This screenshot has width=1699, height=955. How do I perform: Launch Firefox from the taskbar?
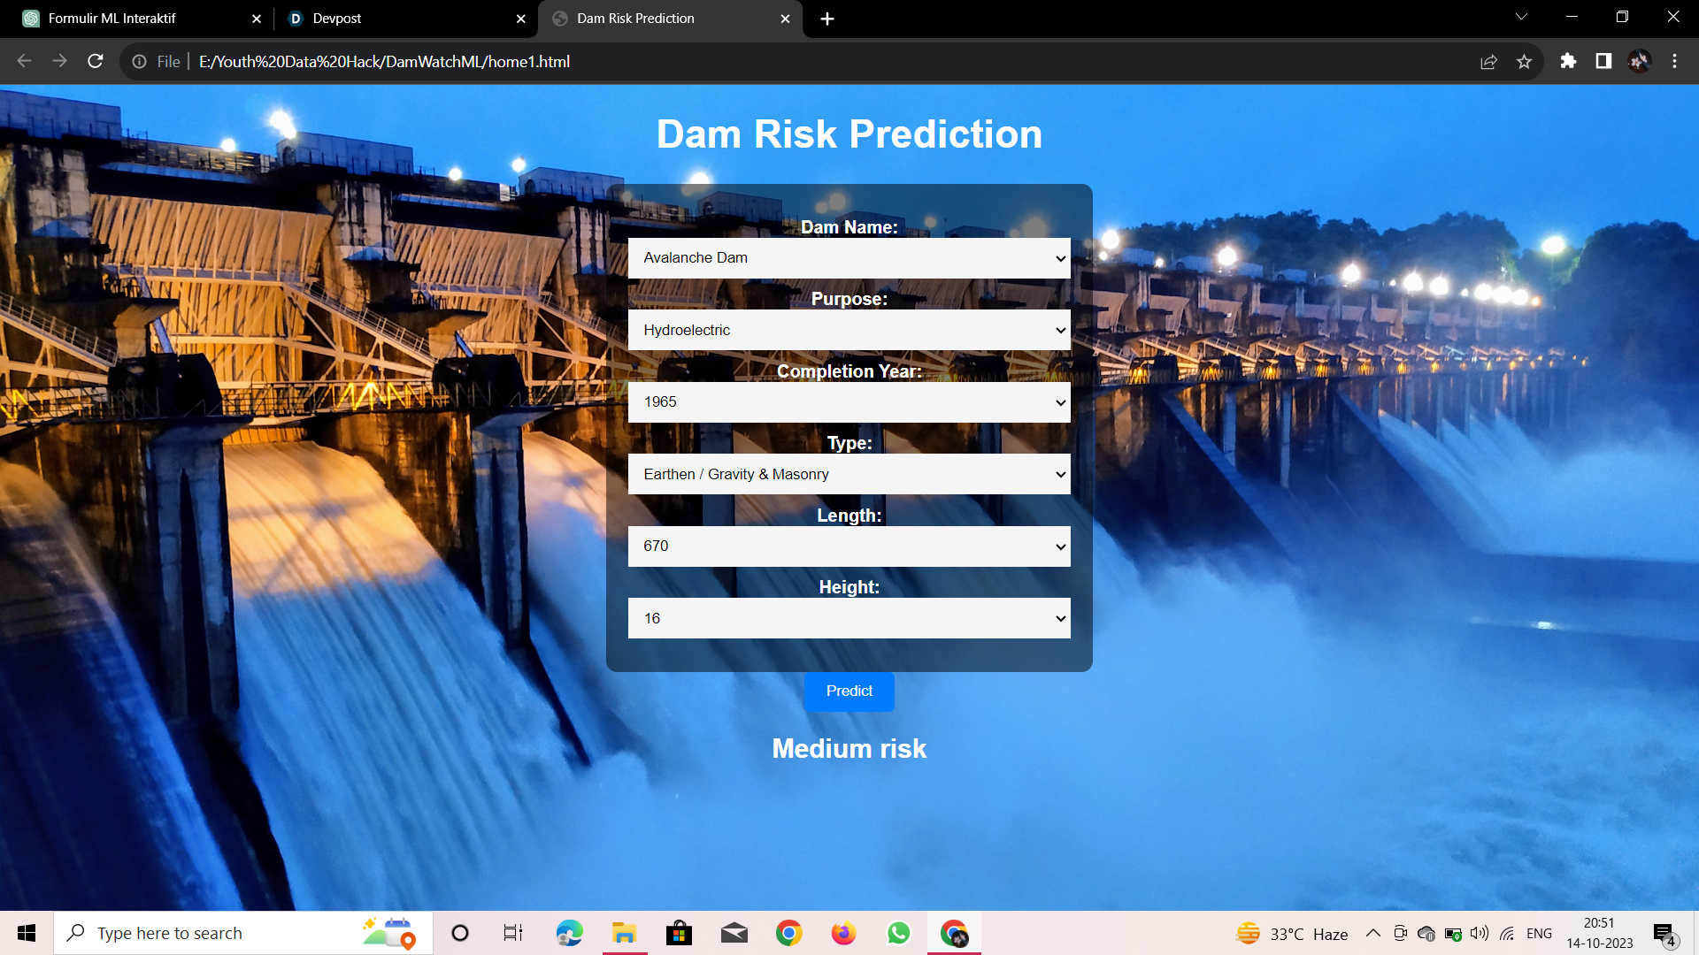click(843, 933)
